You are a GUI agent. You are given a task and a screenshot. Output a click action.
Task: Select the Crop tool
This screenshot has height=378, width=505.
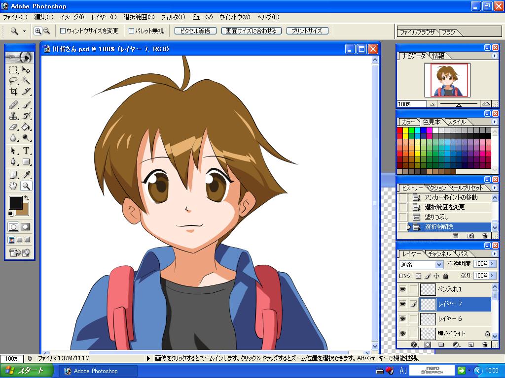click(x=13, y=92)
